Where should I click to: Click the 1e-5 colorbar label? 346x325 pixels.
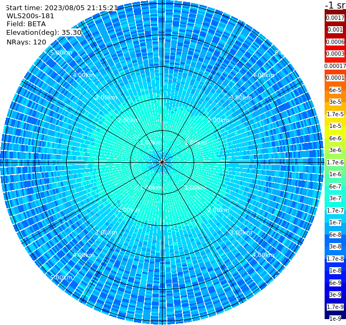click(335, 126)
